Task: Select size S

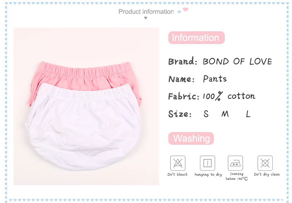Action: click(206, 114)
